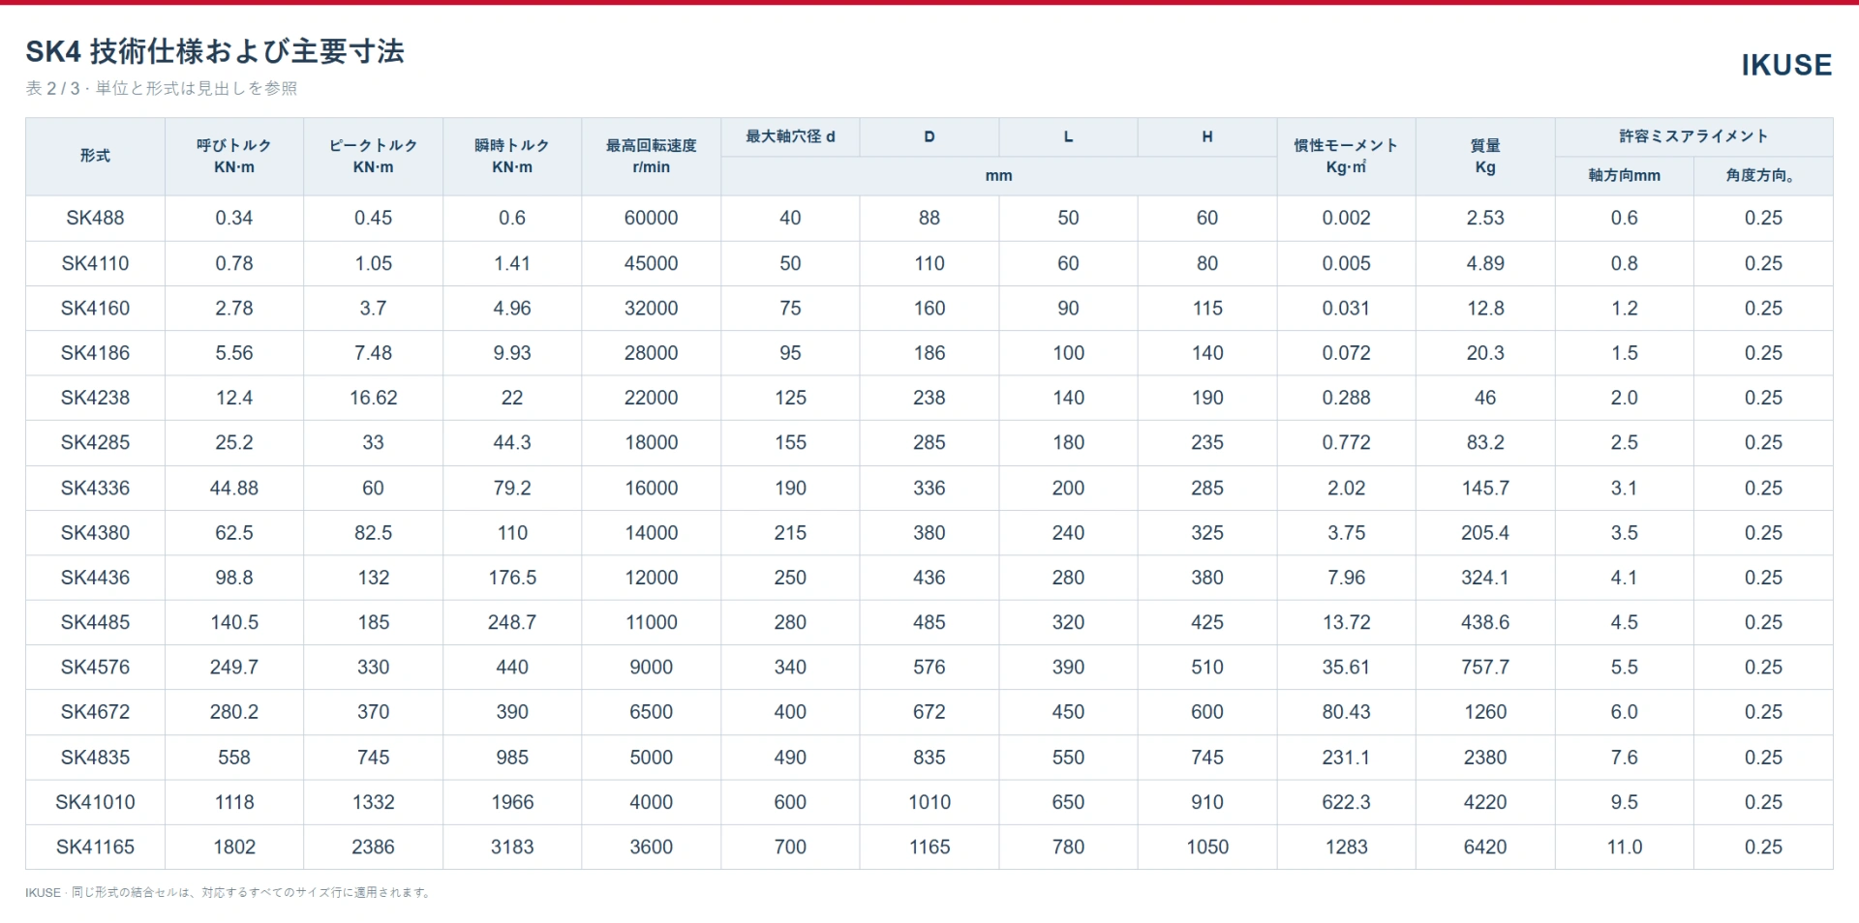Select model cell SK4672

[x=95, y=712]
